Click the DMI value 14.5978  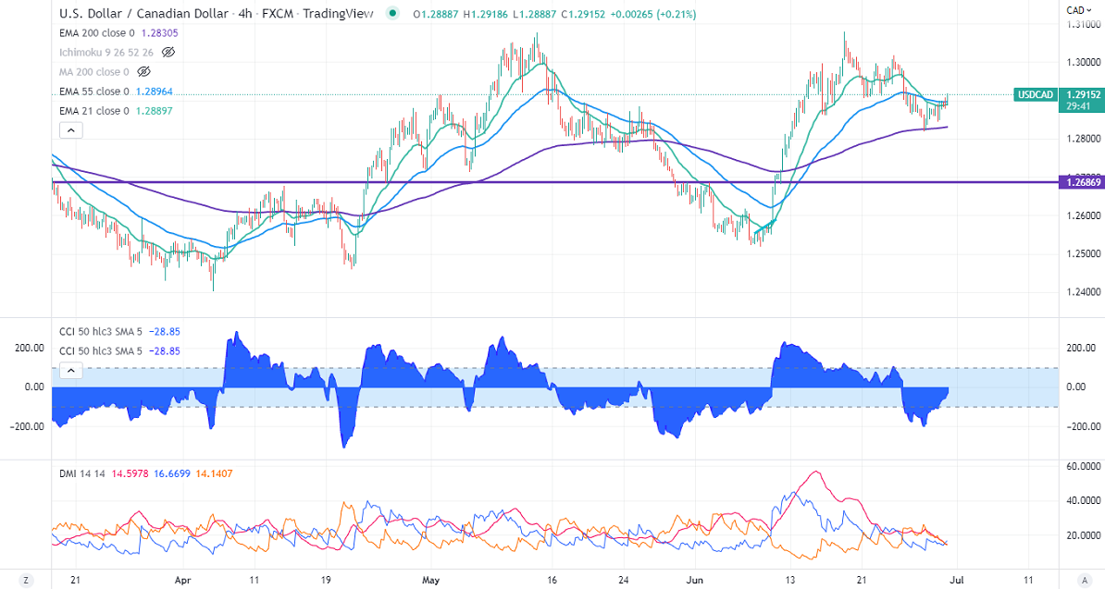click(x=130, y=473)
